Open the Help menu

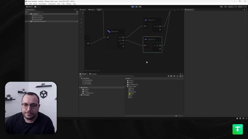[74, 3]
